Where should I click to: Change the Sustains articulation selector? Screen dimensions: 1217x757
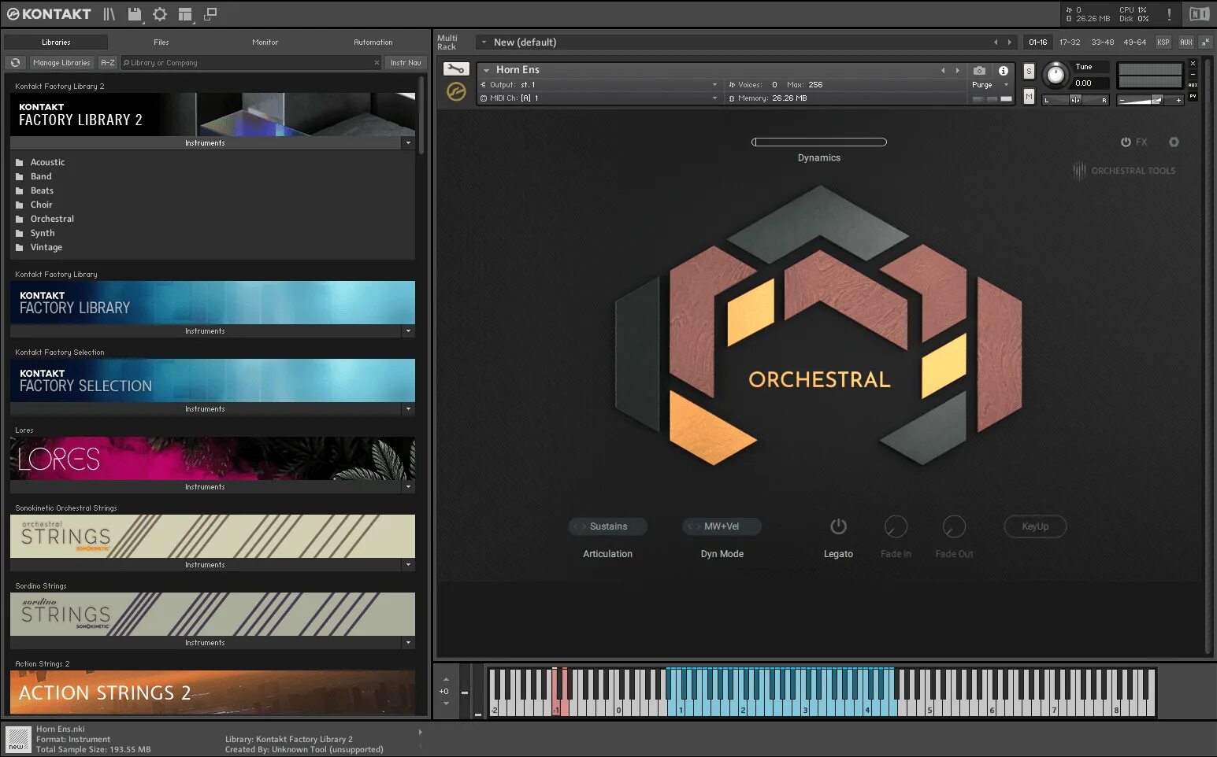[x=608, y=526]
